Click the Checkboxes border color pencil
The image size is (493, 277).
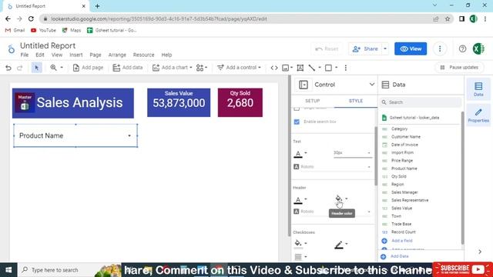click(339, 245)
